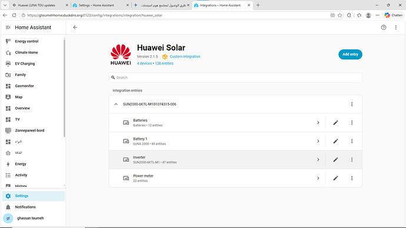Edit the Power meter device
This screenshot has width=406, height=228.
[335, 178]
